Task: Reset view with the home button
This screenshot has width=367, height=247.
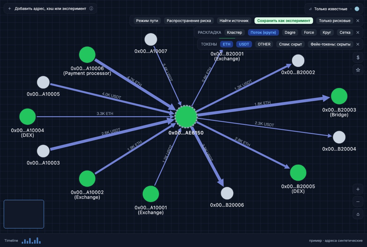Action: click(x=358, y=214)
